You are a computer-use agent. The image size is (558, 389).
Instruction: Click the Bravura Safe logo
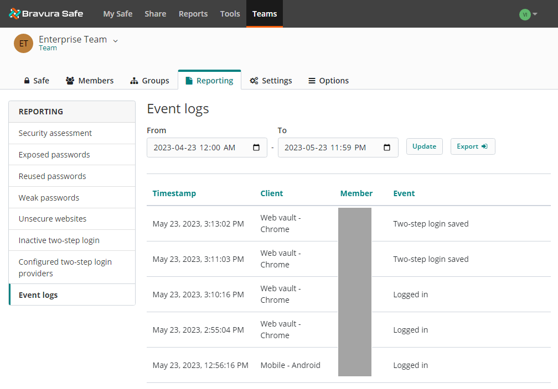46,14
